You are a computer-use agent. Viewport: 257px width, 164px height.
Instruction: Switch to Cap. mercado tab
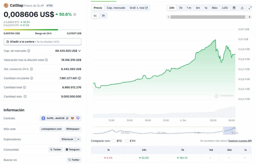pyautogui.click(x=116, y=8)
